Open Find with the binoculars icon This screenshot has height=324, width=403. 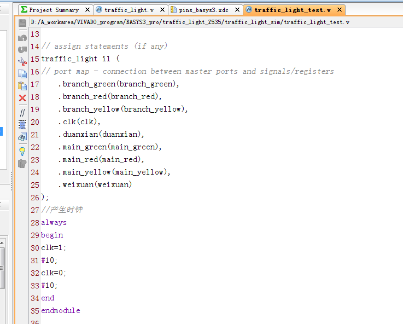click(22, 137)
